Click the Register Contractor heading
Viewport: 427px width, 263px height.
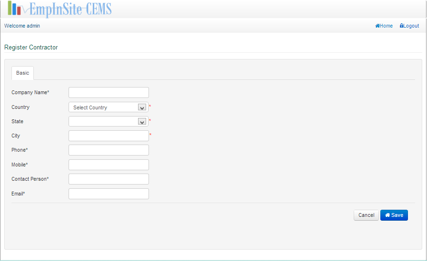click(x=31, y=48)
